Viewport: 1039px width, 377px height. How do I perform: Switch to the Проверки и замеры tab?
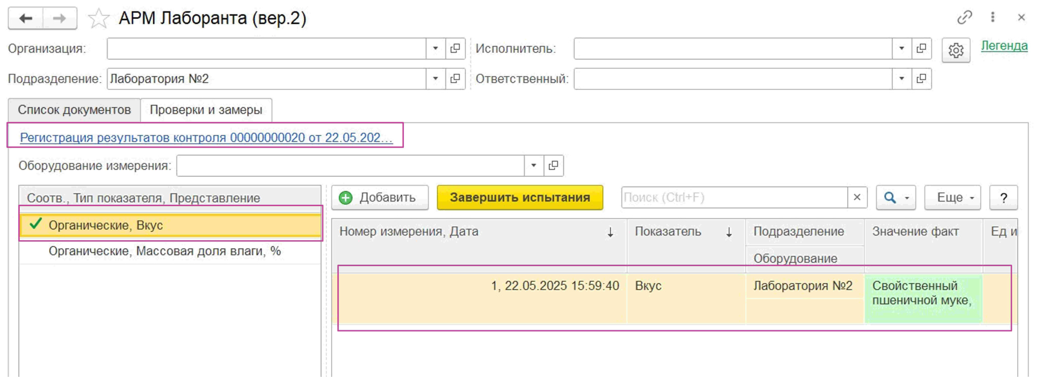(x=206, y=110)
